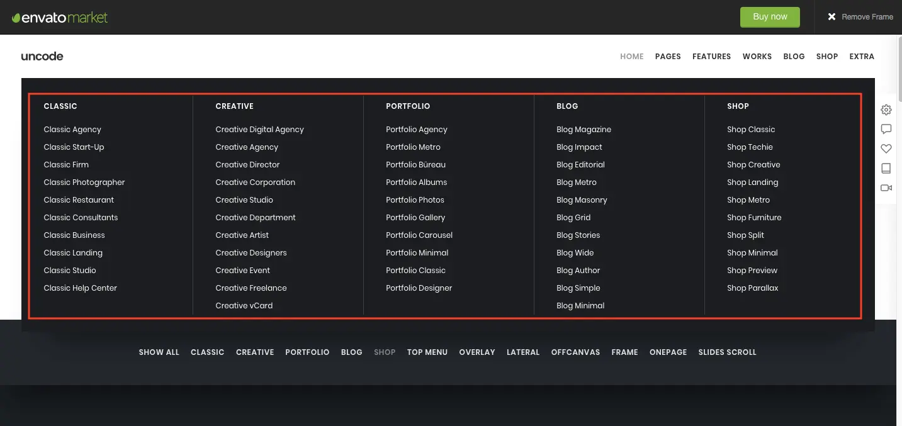Open the settings gear icon in sidebar

[886, 109]
